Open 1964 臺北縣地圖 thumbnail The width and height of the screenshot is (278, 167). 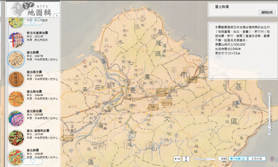[16, 99]
